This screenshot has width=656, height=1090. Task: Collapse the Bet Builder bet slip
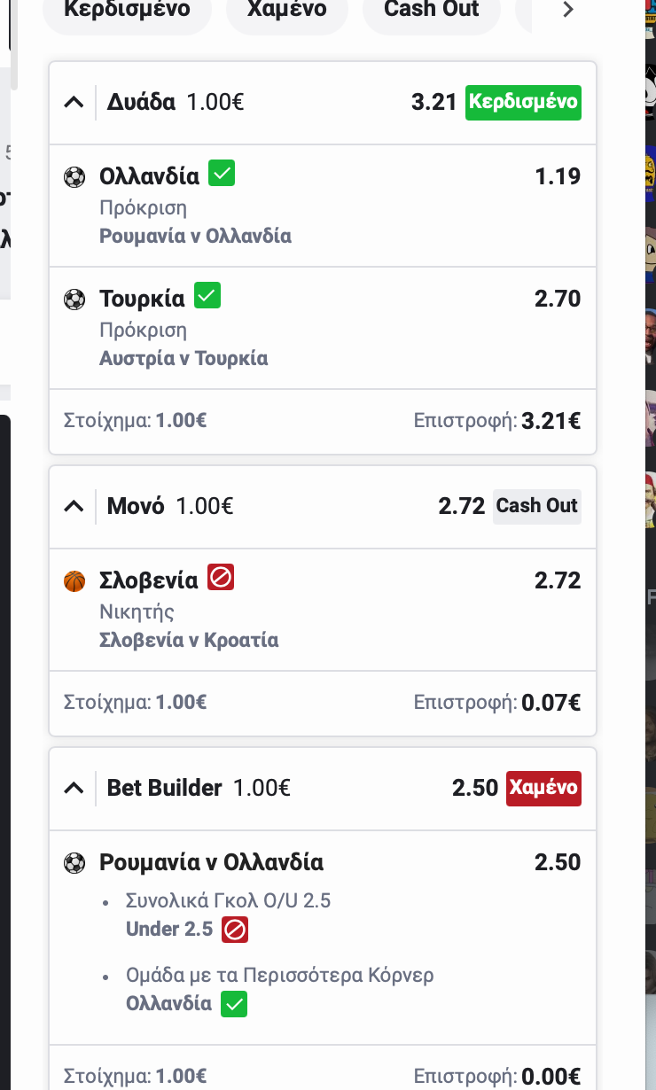click(x=74, y=789)
